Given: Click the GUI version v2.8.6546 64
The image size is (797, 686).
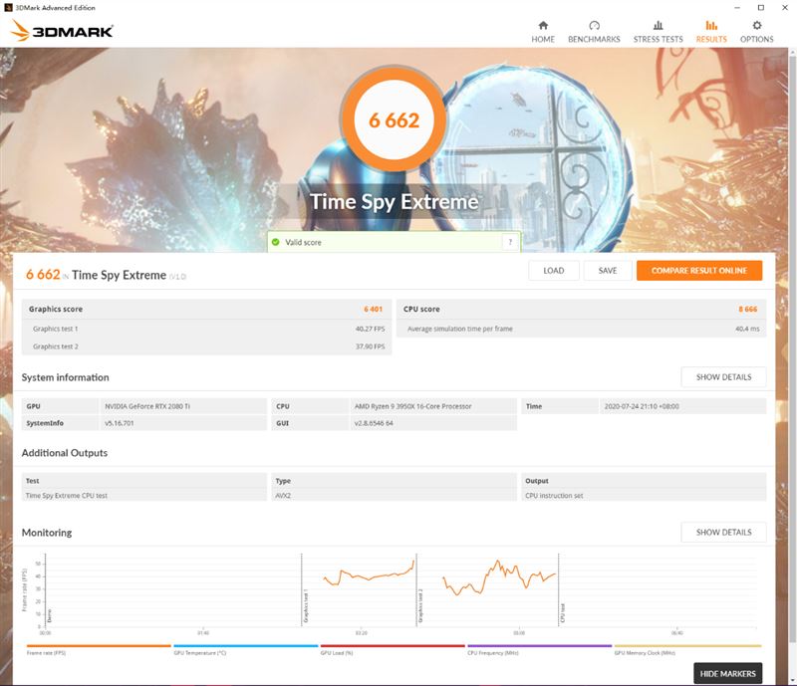Looking at the screenshot, I should (x=374, y=423).
